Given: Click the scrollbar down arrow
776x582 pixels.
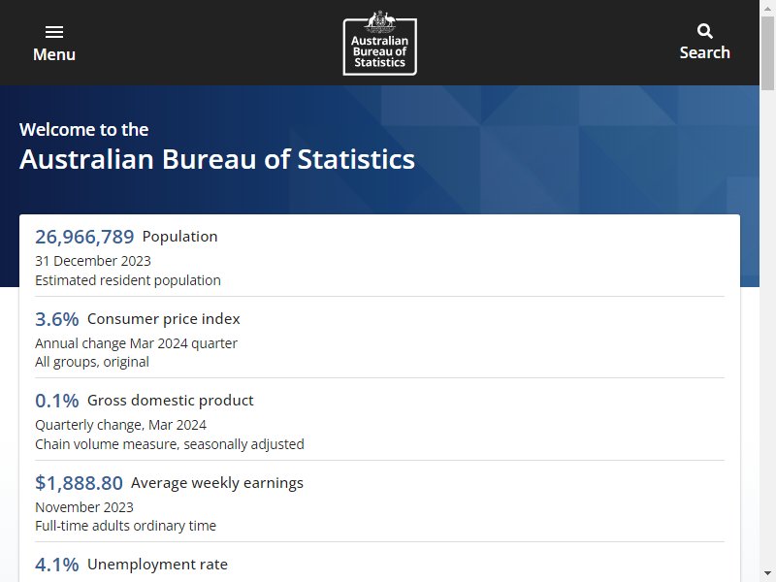Looking at the screenshot, I should [x=767, y=574].
